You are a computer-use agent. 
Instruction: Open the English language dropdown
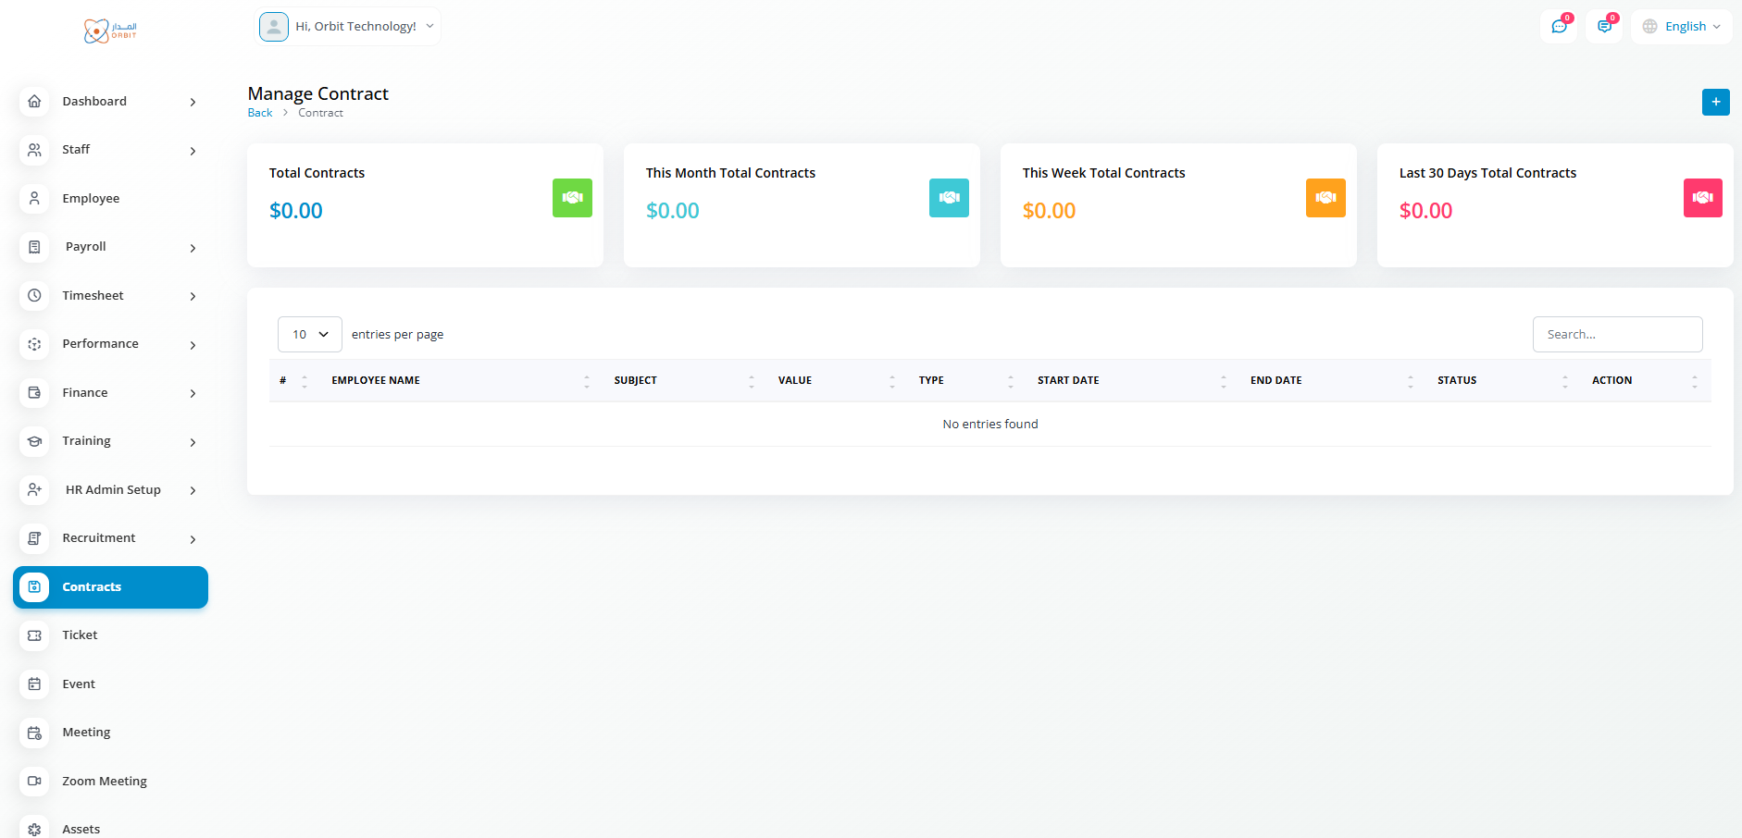click(x=1682, y=27)
